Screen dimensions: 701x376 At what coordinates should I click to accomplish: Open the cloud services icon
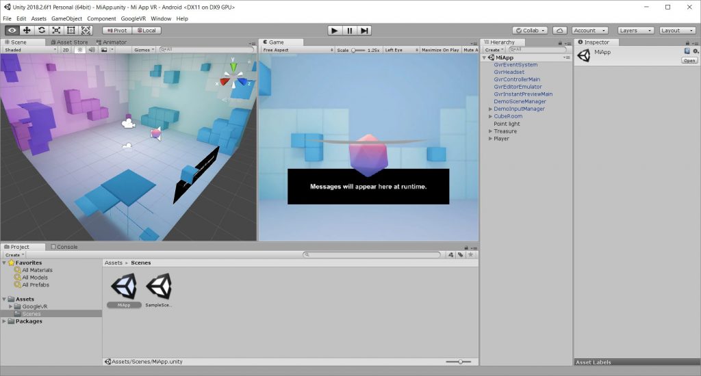pyautogui.click(x=559, y=30)
